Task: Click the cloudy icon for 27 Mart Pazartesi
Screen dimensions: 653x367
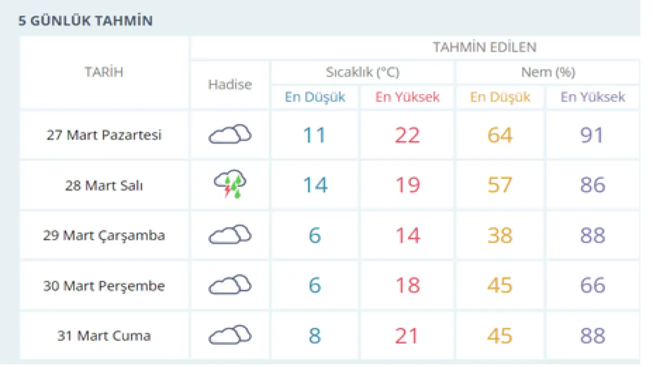Action: point(230,134)
